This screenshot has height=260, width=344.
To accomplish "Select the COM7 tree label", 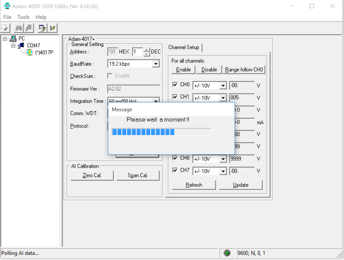I will click(33, 46).
